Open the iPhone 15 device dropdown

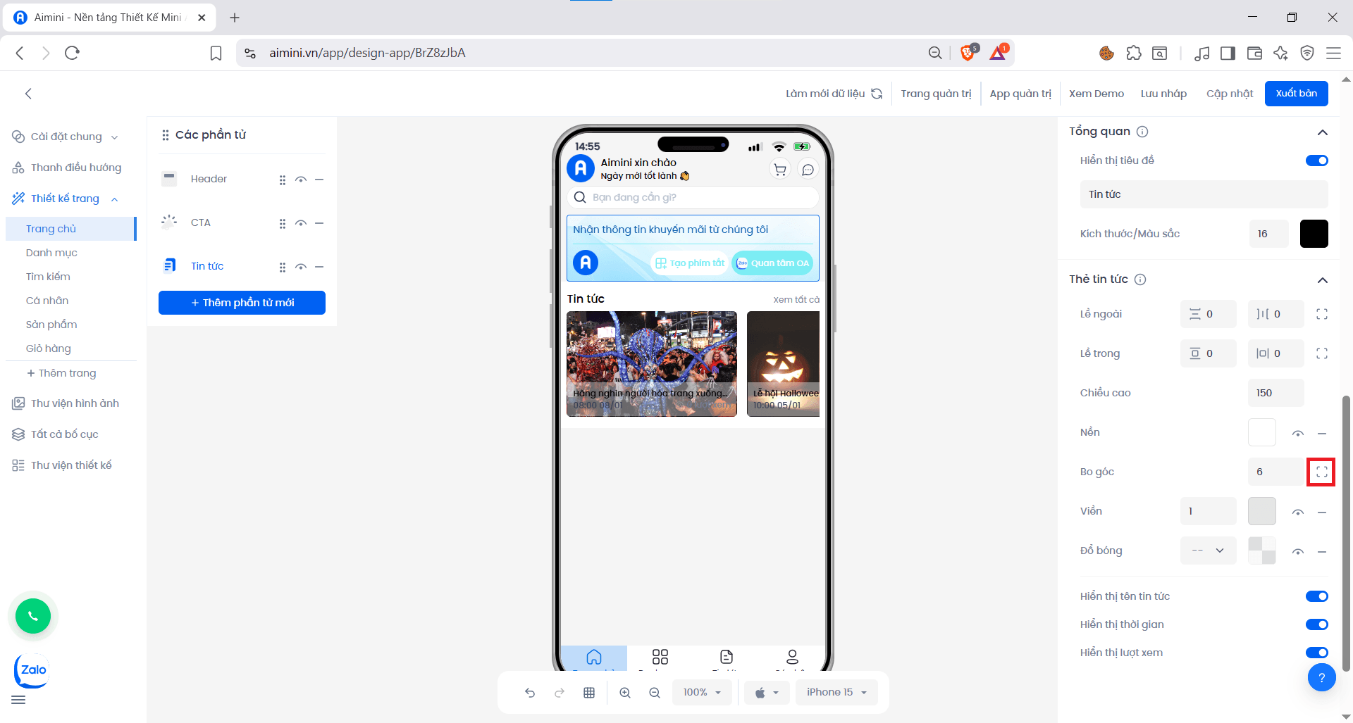pyautogui.click(x=836, y=692)
